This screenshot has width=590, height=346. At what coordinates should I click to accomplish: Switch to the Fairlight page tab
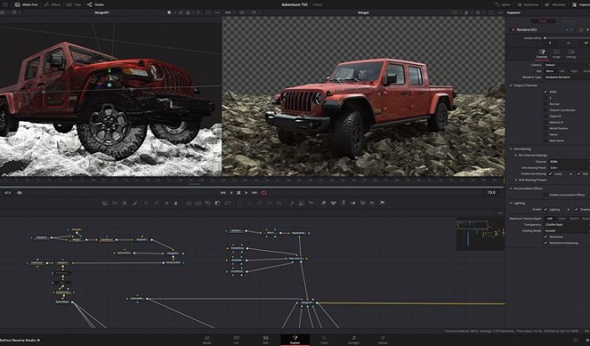point(353,340)
